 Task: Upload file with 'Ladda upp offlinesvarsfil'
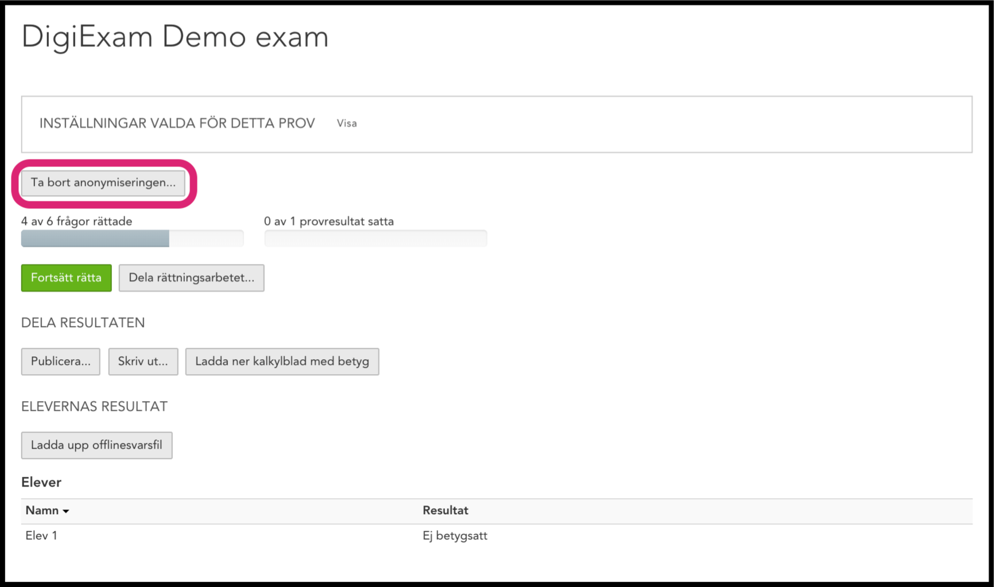[x=96, y=445]
